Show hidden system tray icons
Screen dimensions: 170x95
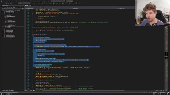coord(152,94)
